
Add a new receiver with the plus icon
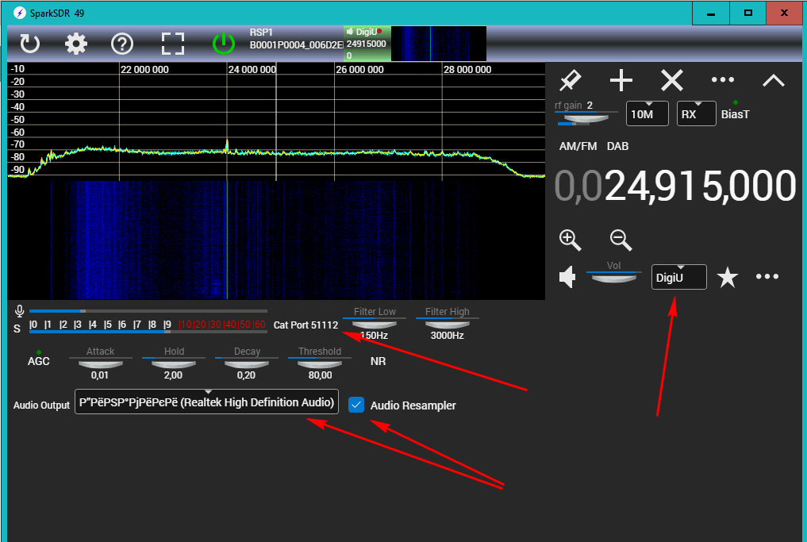[621, 80]
